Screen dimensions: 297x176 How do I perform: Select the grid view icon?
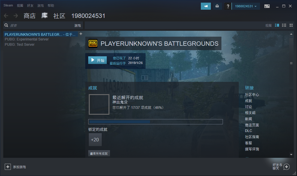pyautogui.click(x=291, y=25)
